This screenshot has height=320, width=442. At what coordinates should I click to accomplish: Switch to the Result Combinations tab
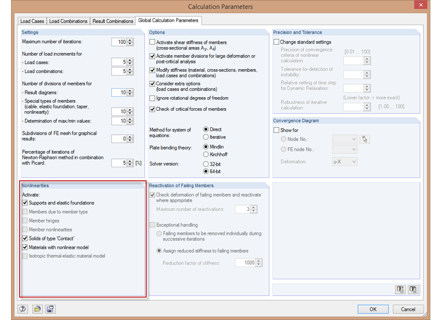click(113, 21)
